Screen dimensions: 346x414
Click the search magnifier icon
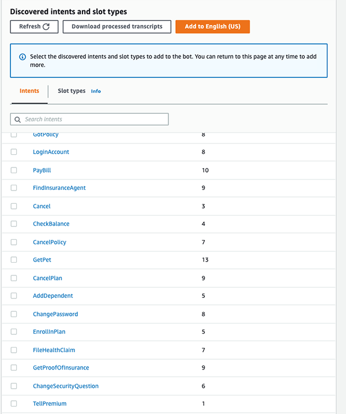click(17, 120)
